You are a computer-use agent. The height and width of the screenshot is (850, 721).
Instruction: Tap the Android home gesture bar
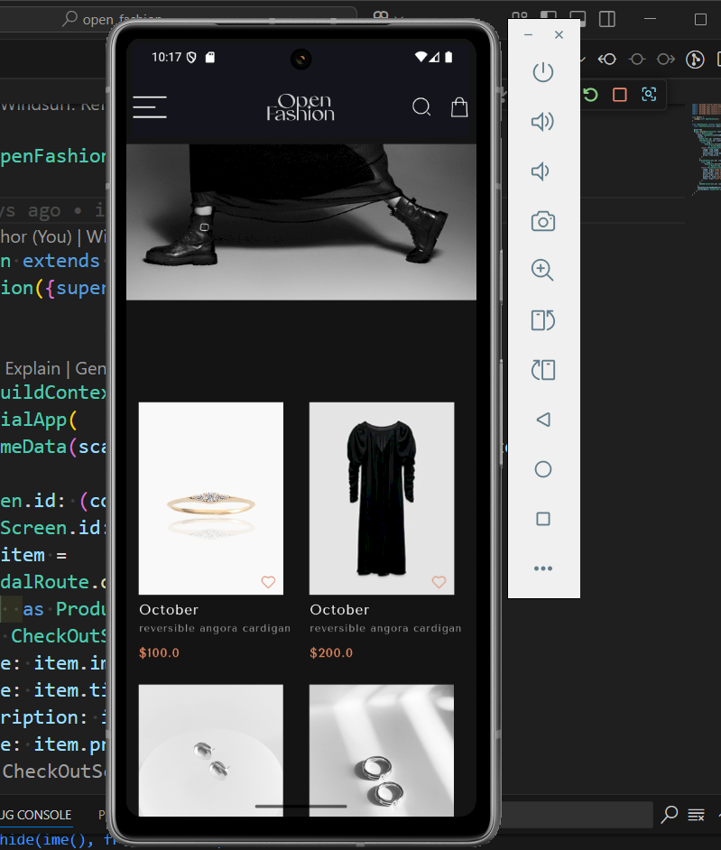(x=300, y=807)
